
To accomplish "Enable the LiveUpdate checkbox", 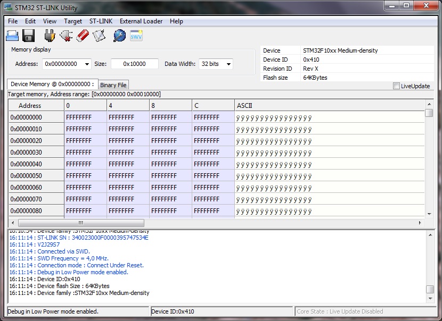I will [396, 86].
